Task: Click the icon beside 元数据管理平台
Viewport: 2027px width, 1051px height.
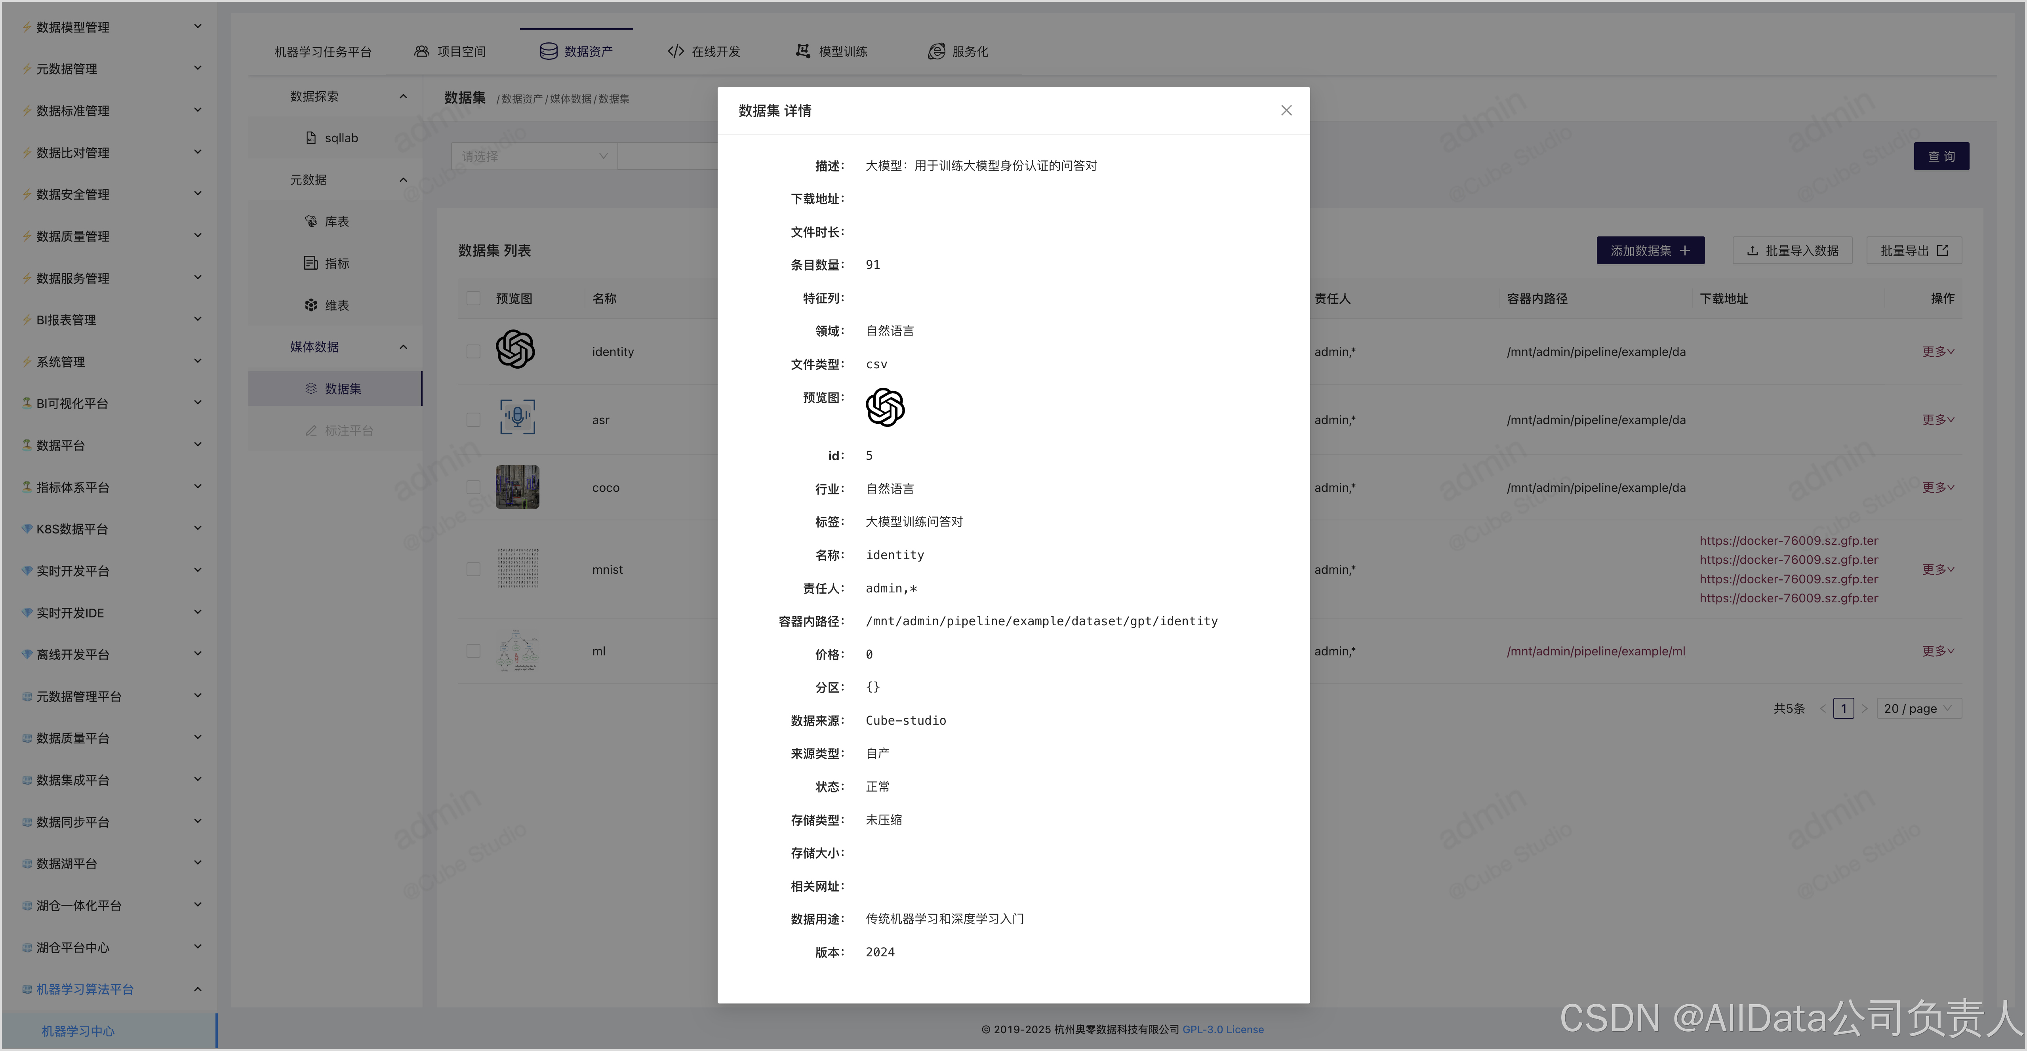Action: pos(27,696)
